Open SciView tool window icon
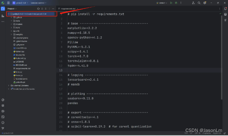 coord(225,20)
